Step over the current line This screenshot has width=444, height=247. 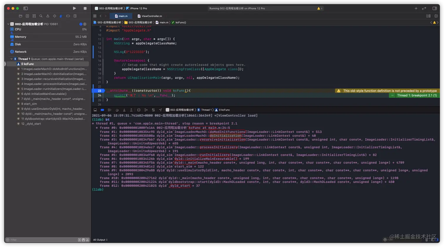117,110
